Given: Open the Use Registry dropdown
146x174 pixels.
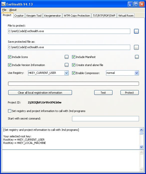Looking at the screenshot, I should point(66,73).
